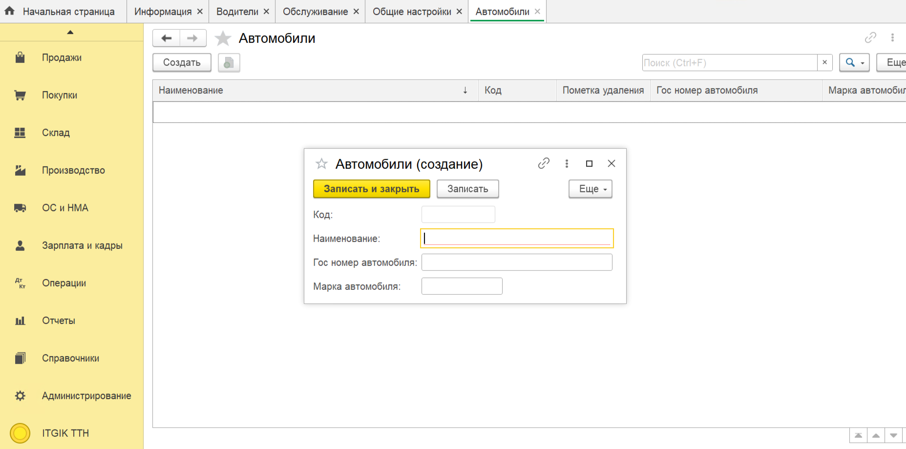906x449 pixels.
Task: Click the back arrow navigation button
Action: click(167, 38)
